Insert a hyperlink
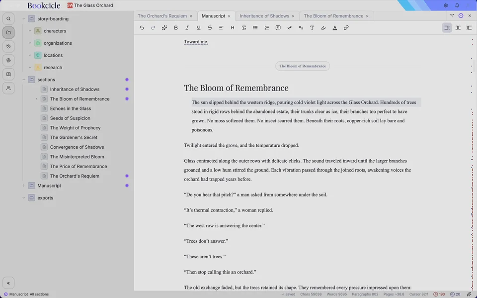The width and height of the screenshot is (477, 298). (x=346, y=28)
